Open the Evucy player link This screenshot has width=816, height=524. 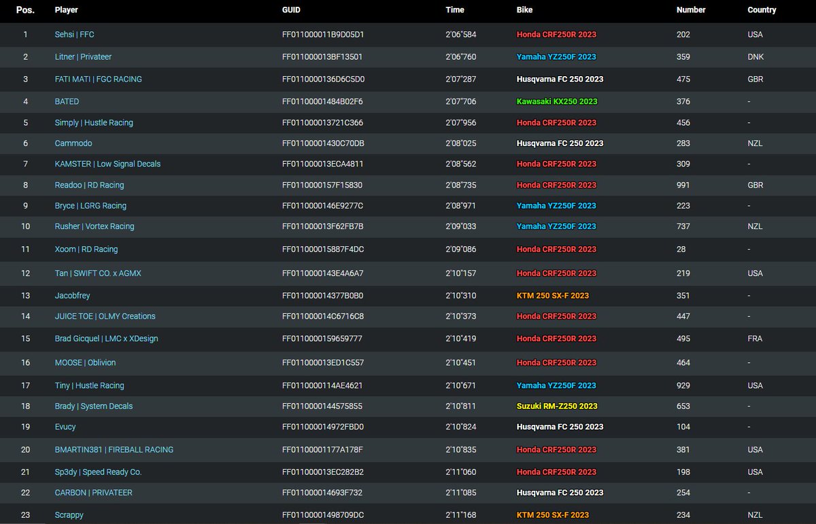65,427
